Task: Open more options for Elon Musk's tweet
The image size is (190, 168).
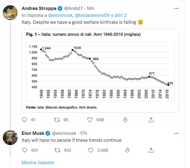Action: 176,133
